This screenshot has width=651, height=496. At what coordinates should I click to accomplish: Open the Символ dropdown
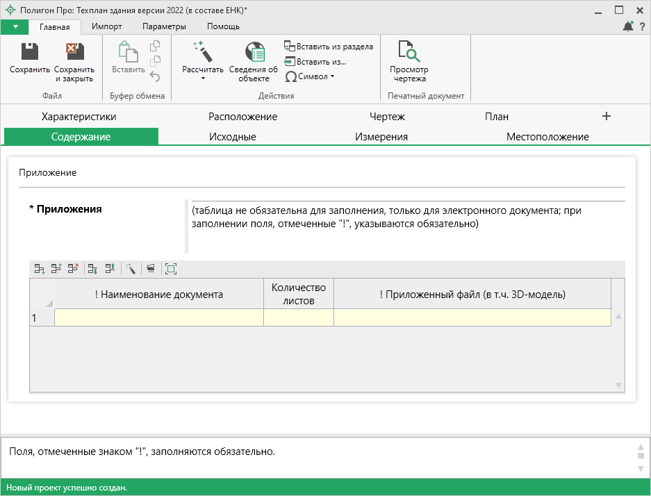coord(310,76)
